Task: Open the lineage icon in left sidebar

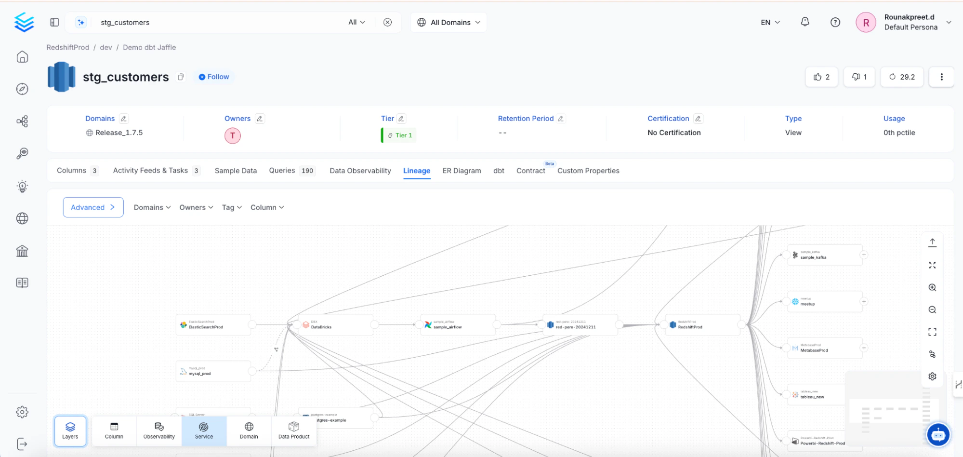Action: tap(22, 121)
